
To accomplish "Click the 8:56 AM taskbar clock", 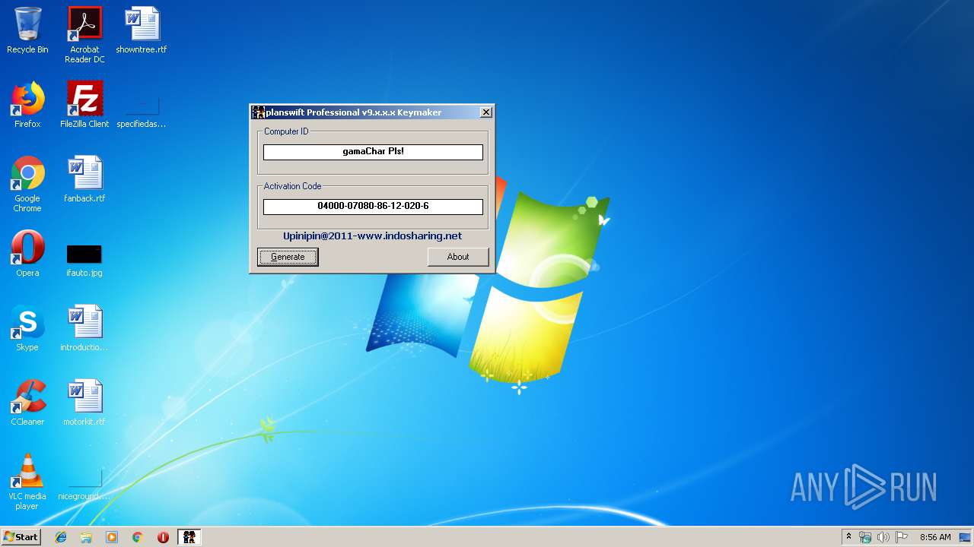I will click(935, 537).
